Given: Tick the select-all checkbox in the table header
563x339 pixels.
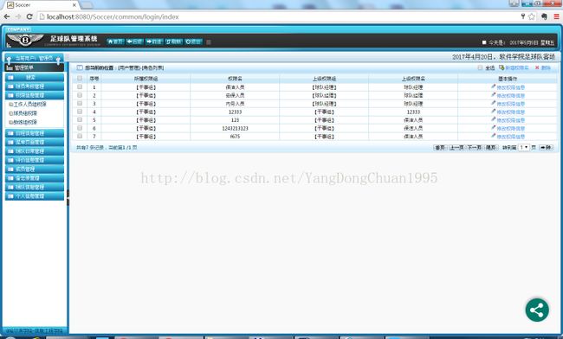Looking at the screenshot, I should point(80,78).
